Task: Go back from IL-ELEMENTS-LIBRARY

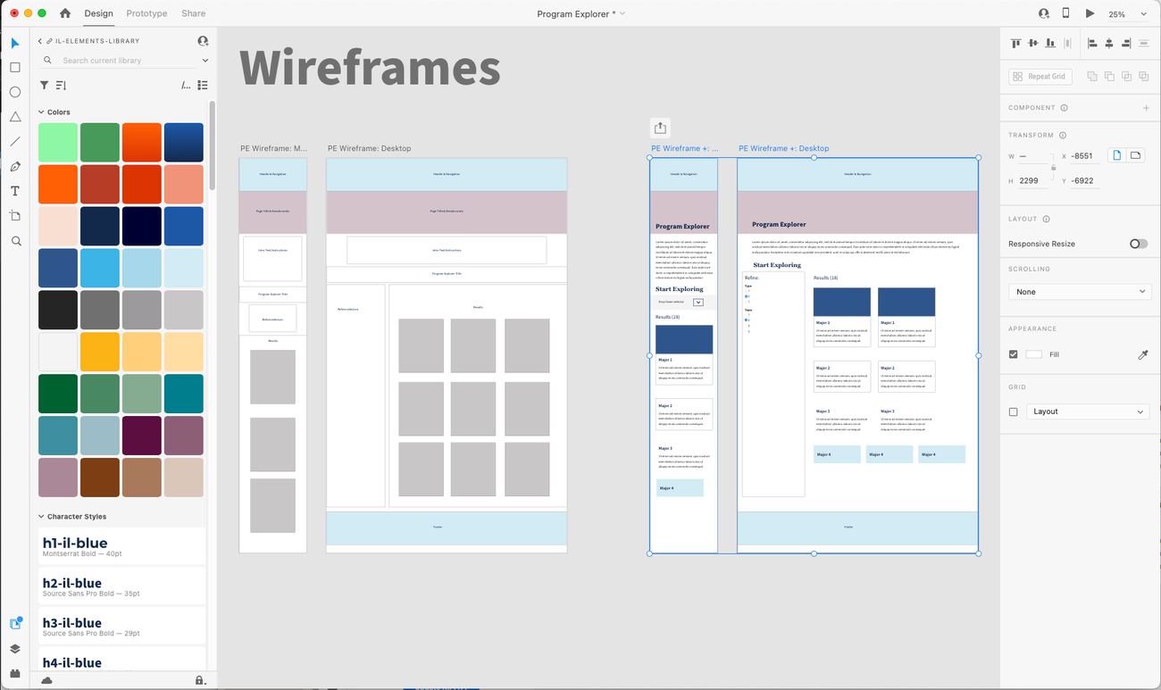Action: [x=40, y=41]
